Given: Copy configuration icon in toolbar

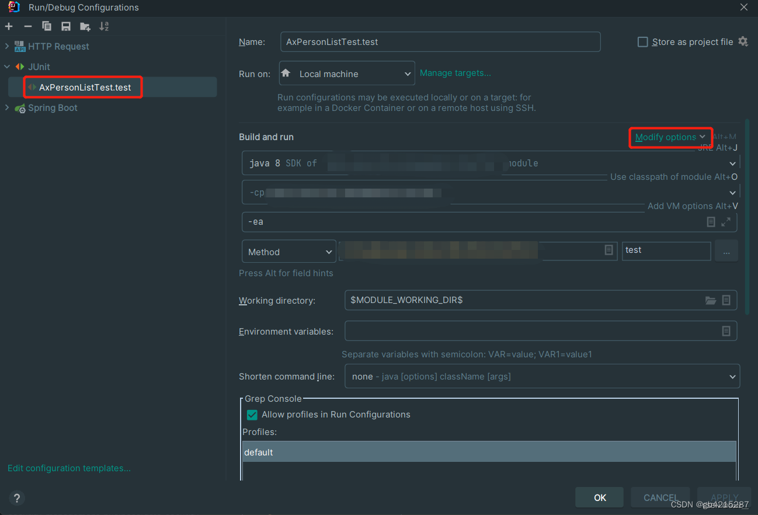Looking at the screenshot, I should coord(47,26).
